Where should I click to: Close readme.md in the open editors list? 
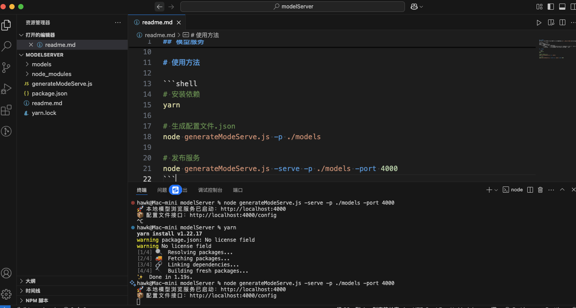pyautogui.click(x=31, y=45)
